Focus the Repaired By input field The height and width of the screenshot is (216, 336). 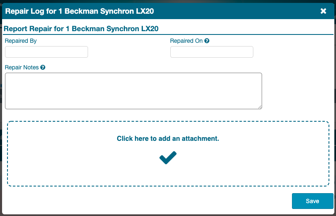[x=47, y=52]
